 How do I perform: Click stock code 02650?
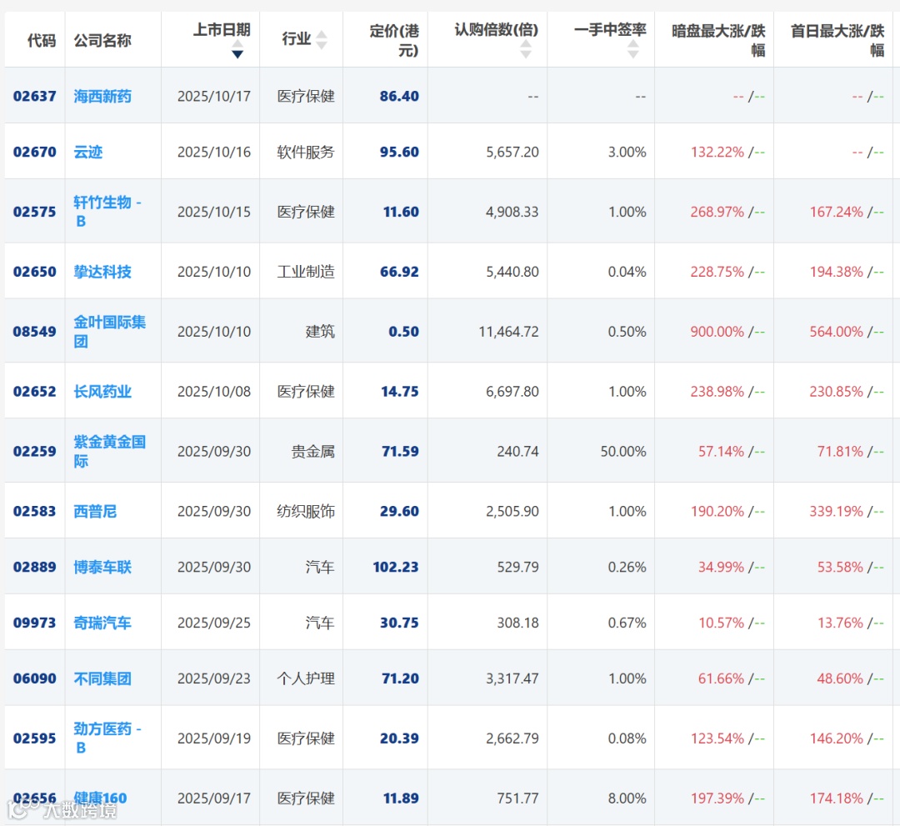34,272
